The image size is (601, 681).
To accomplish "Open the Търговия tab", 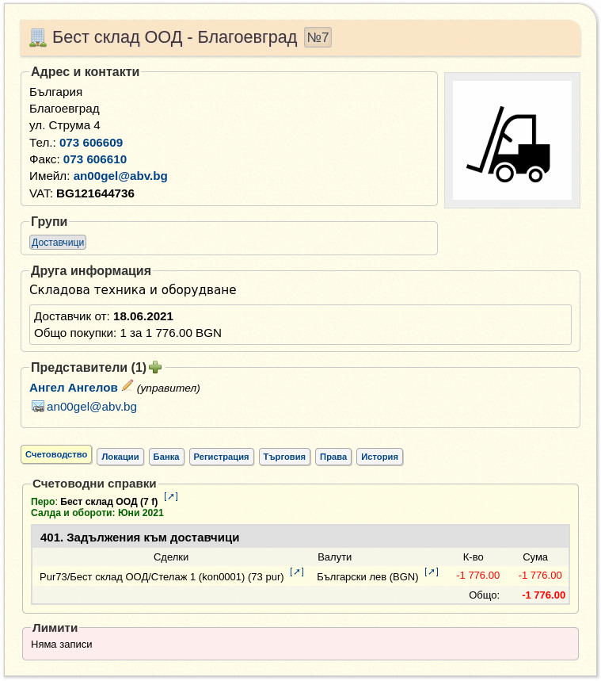I will click(x=284, y=457).
